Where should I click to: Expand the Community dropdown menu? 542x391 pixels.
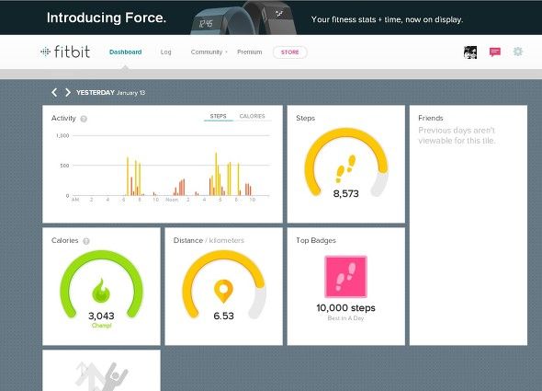209,52
